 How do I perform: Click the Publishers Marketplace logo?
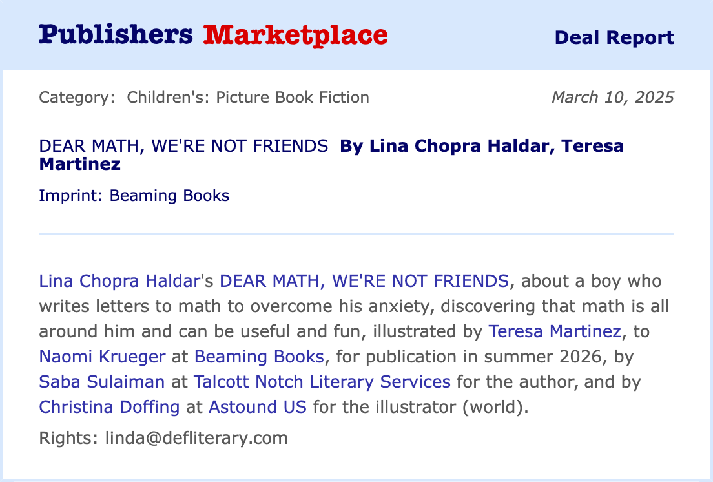tap(213, 35)
